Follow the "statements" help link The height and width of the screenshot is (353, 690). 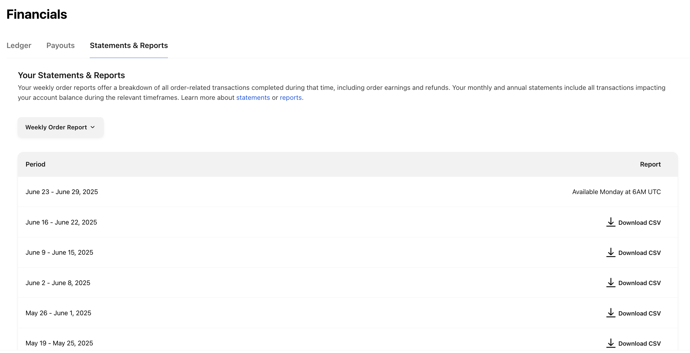coord(253,97)
